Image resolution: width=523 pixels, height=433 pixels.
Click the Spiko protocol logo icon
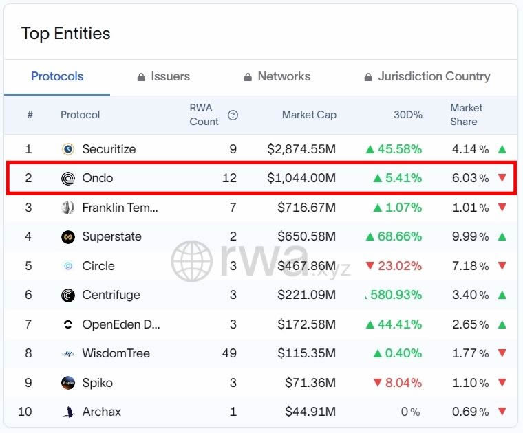pyautogui.click(x=68, y=383)
